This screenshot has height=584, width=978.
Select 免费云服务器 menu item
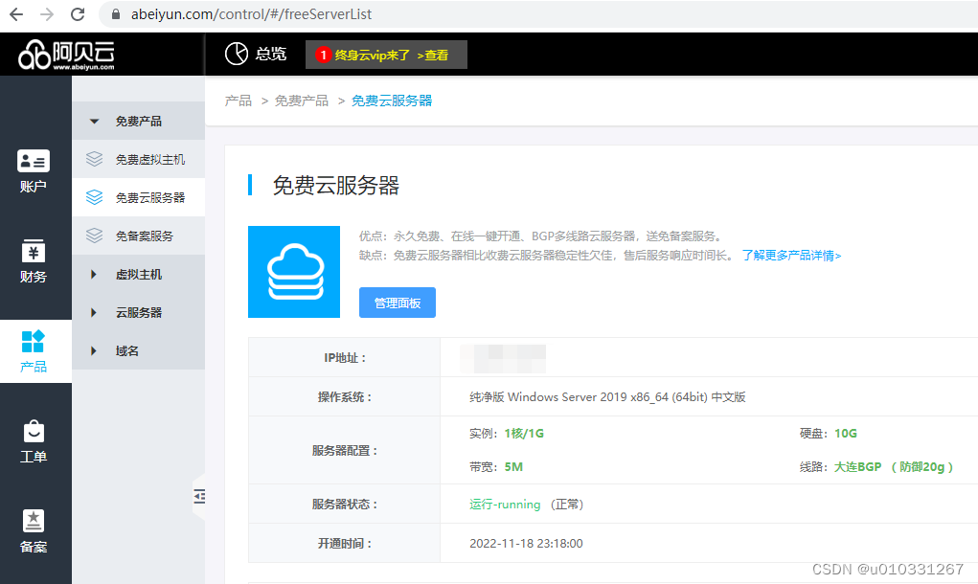coord(139,197)
